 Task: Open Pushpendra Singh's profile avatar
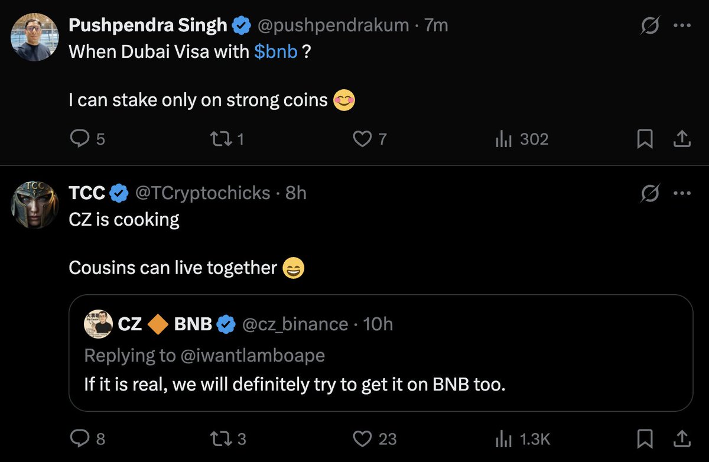click(35, 37)
